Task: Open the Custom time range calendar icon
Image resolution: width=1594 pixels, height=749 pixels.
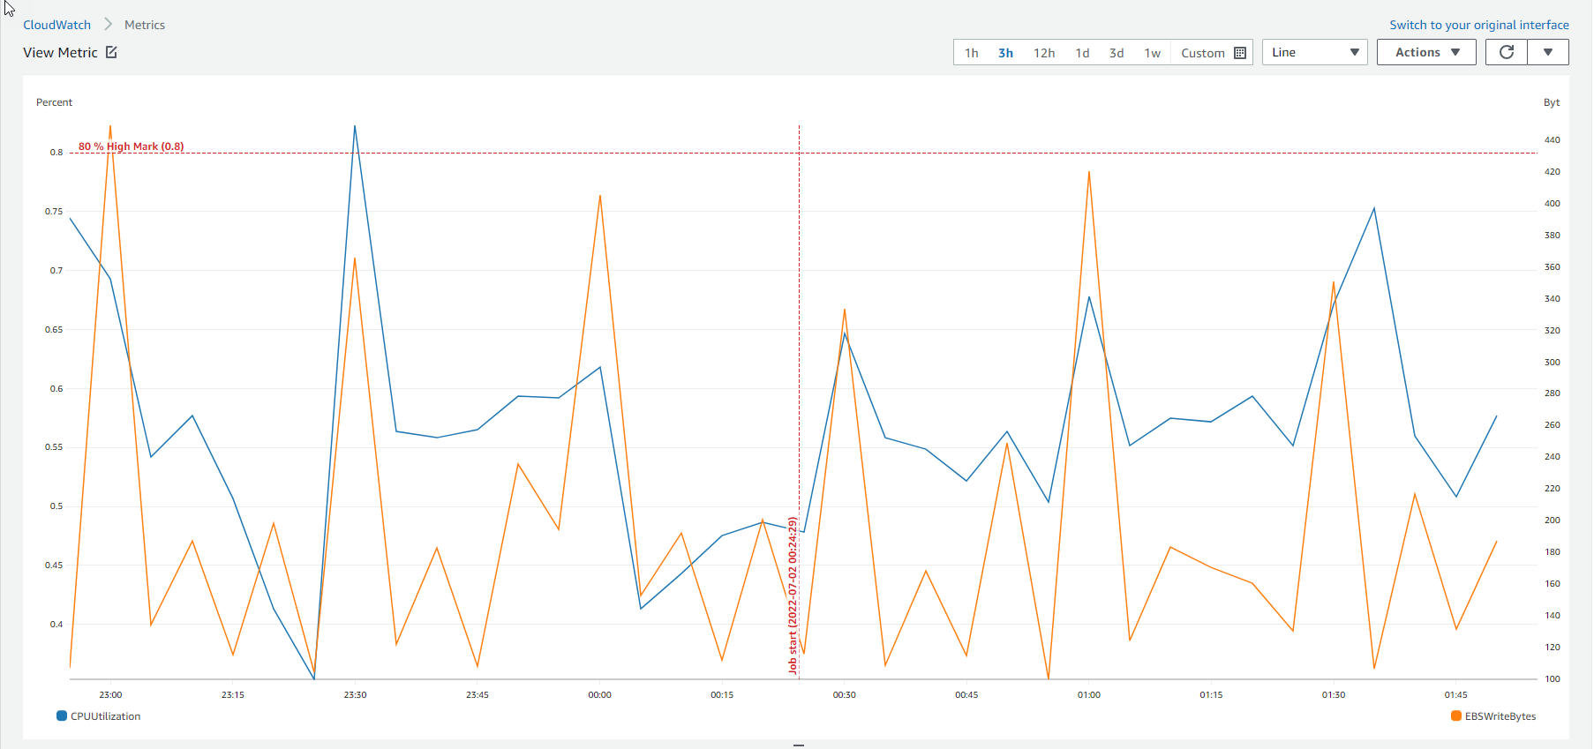Action: 1240,53
